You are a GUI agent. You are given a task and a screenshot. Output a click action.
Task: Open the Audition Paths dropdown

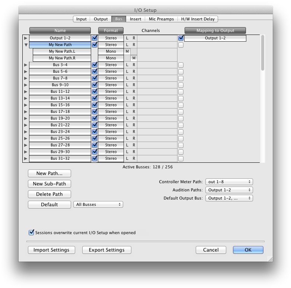point(229,190)
